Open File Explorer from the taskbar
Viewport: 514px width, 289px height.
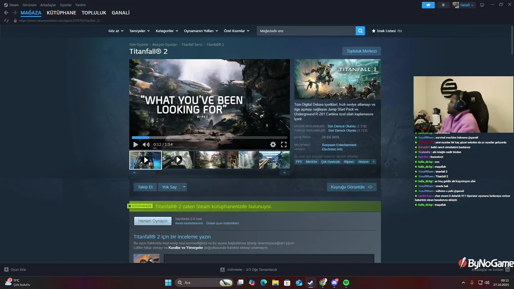[x=275, y=283]
